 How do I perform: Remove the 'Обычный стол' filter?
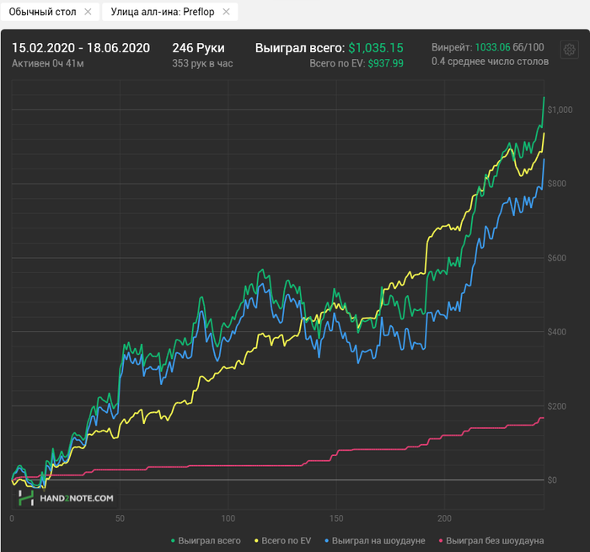88,12
